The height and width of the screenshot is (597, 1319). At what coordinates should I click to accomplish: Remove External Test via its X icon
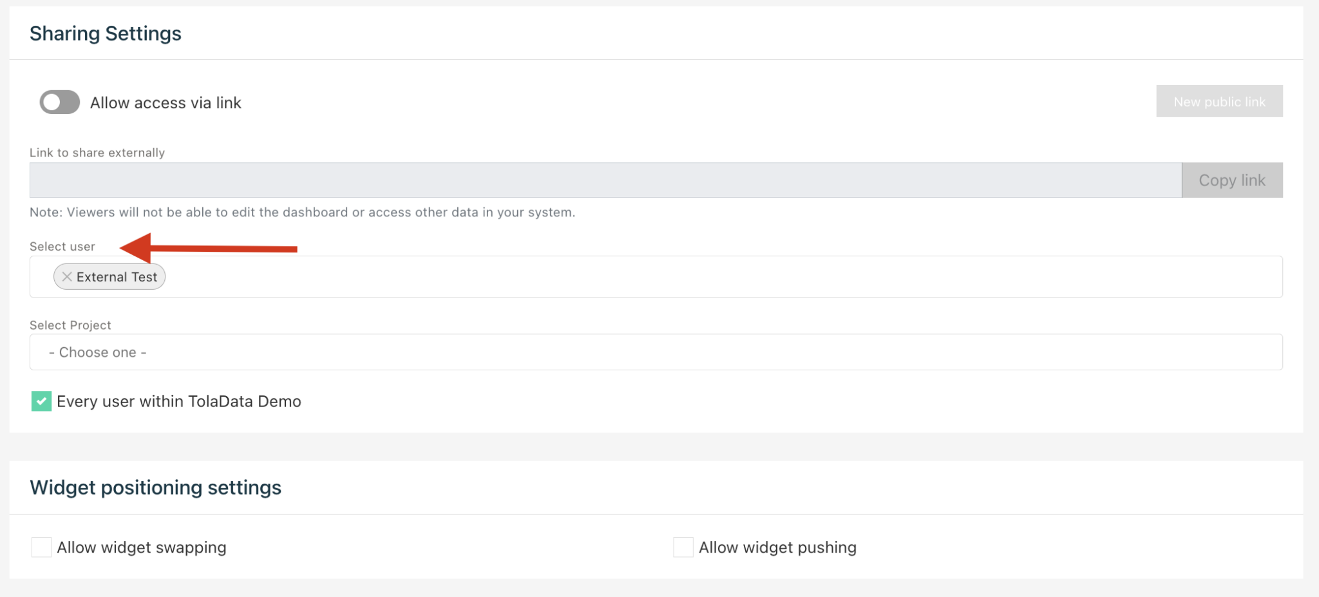pyautogui.click(x=66, y=276)
